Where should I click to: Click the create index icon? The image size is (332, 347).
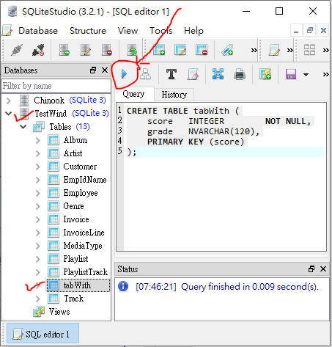pyautogui.click(x=227, y=50)
